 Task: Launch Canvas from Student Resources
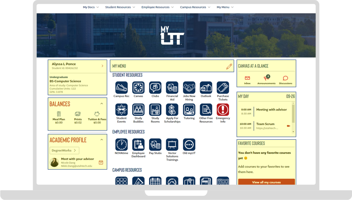pyautogui.click(x=138, y=88)
